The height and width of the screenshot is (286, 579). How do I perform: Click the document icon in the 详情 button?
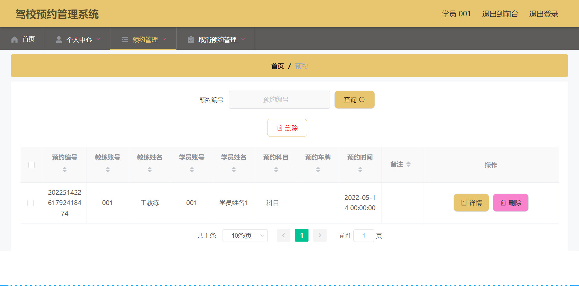464,203
